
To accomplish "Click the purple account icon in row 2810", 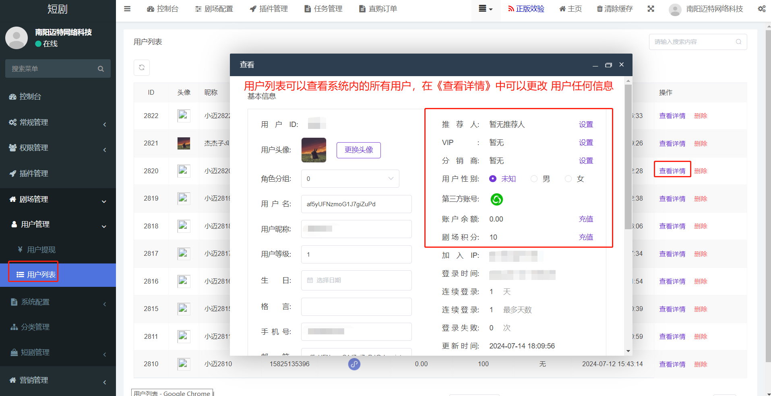I will [x=354, y=364].
